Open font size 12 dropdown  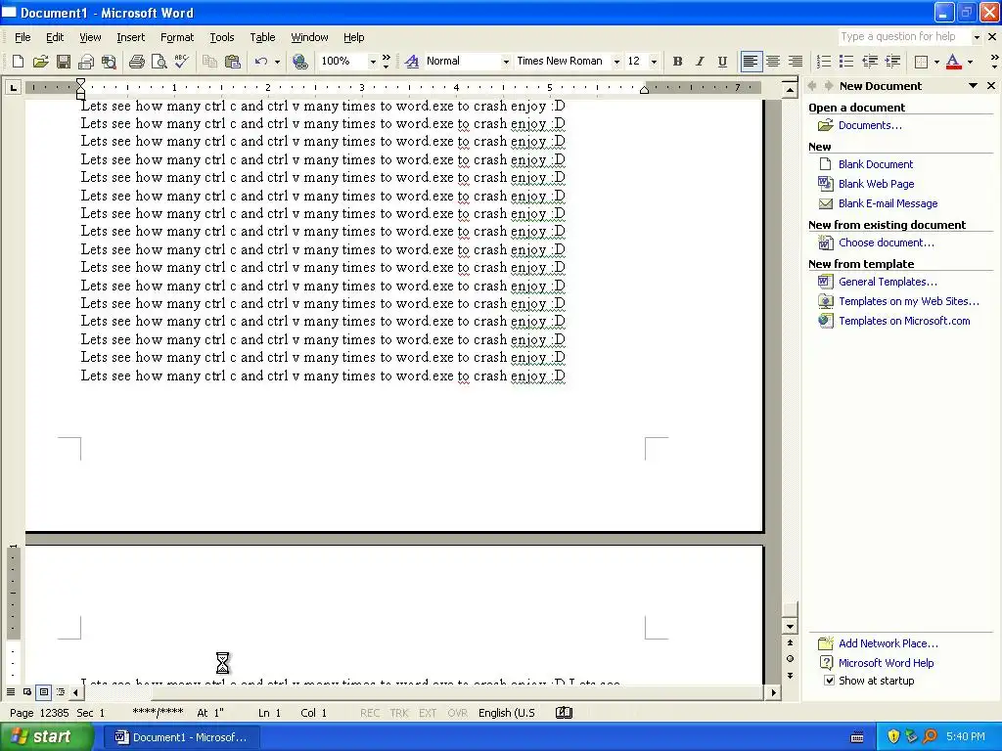(x=654, y=62)
